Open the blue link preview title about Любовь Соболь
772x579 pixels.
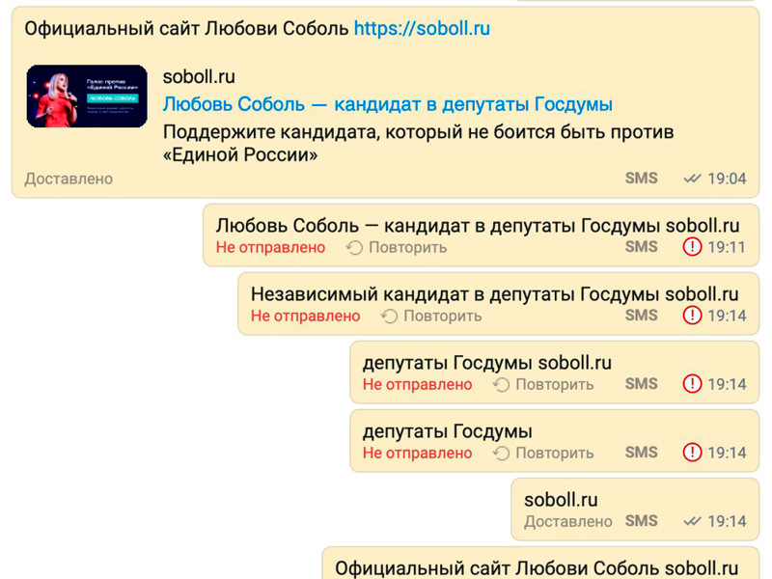388,104
